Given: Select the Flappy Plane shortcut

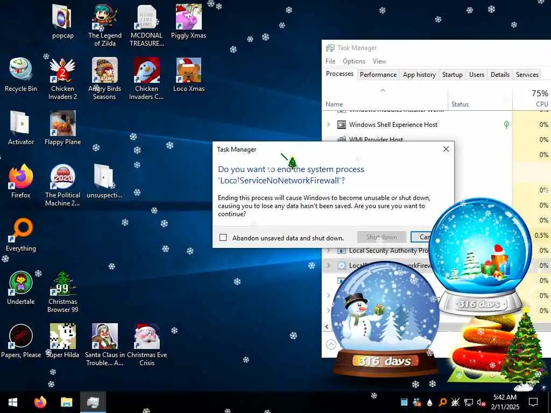Looking at the screenshot, I should click(x=62, y=128).
